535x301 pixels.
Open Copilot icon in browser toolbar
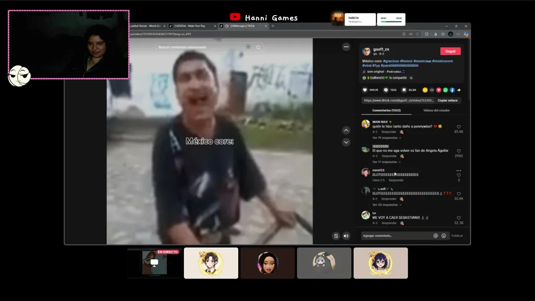point(466,34)
